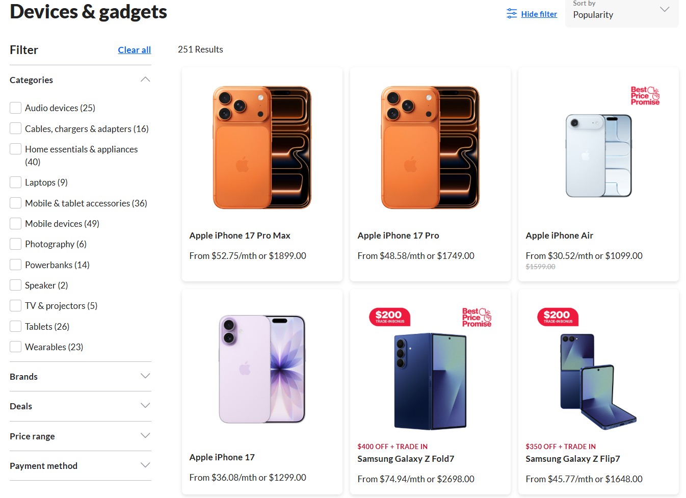Expand the Brands filter section

point(80,377)
